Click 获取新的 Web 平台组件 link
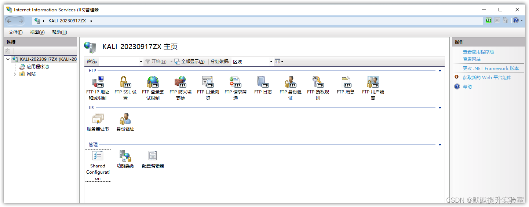 click(x=487, y=78)
